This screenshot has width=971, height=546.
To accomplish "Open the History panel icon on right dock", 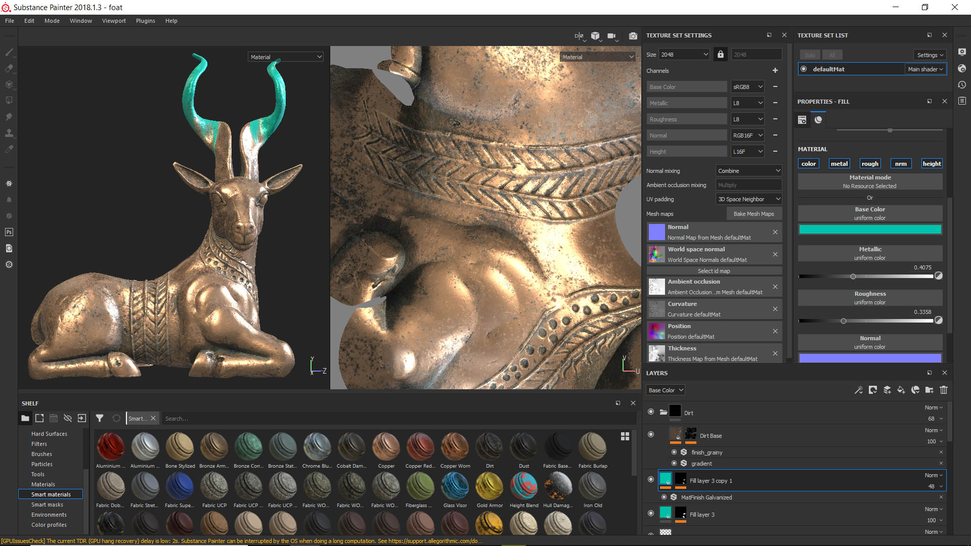I will 962,84.
